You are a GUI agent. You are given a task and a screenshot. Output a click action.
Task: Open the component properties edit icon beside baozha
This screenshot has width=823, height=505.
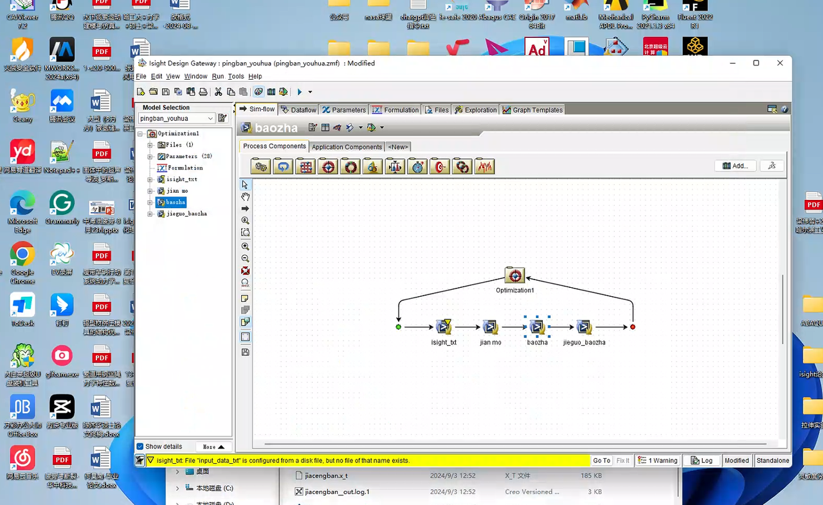(x=312, y=127)
